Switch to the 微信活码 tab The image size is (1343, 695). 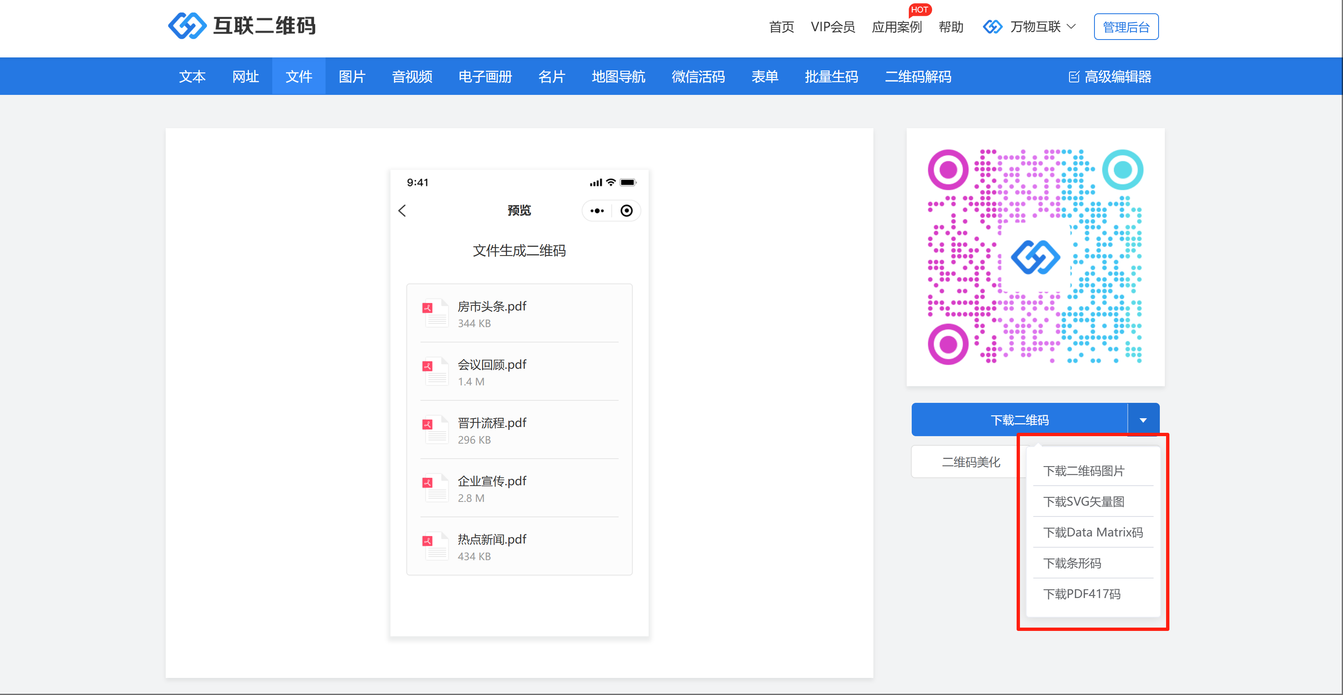[698, 77]
